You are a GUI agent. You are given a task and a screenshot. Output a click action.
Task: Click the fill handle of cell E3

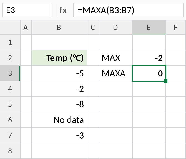point(166,81)
